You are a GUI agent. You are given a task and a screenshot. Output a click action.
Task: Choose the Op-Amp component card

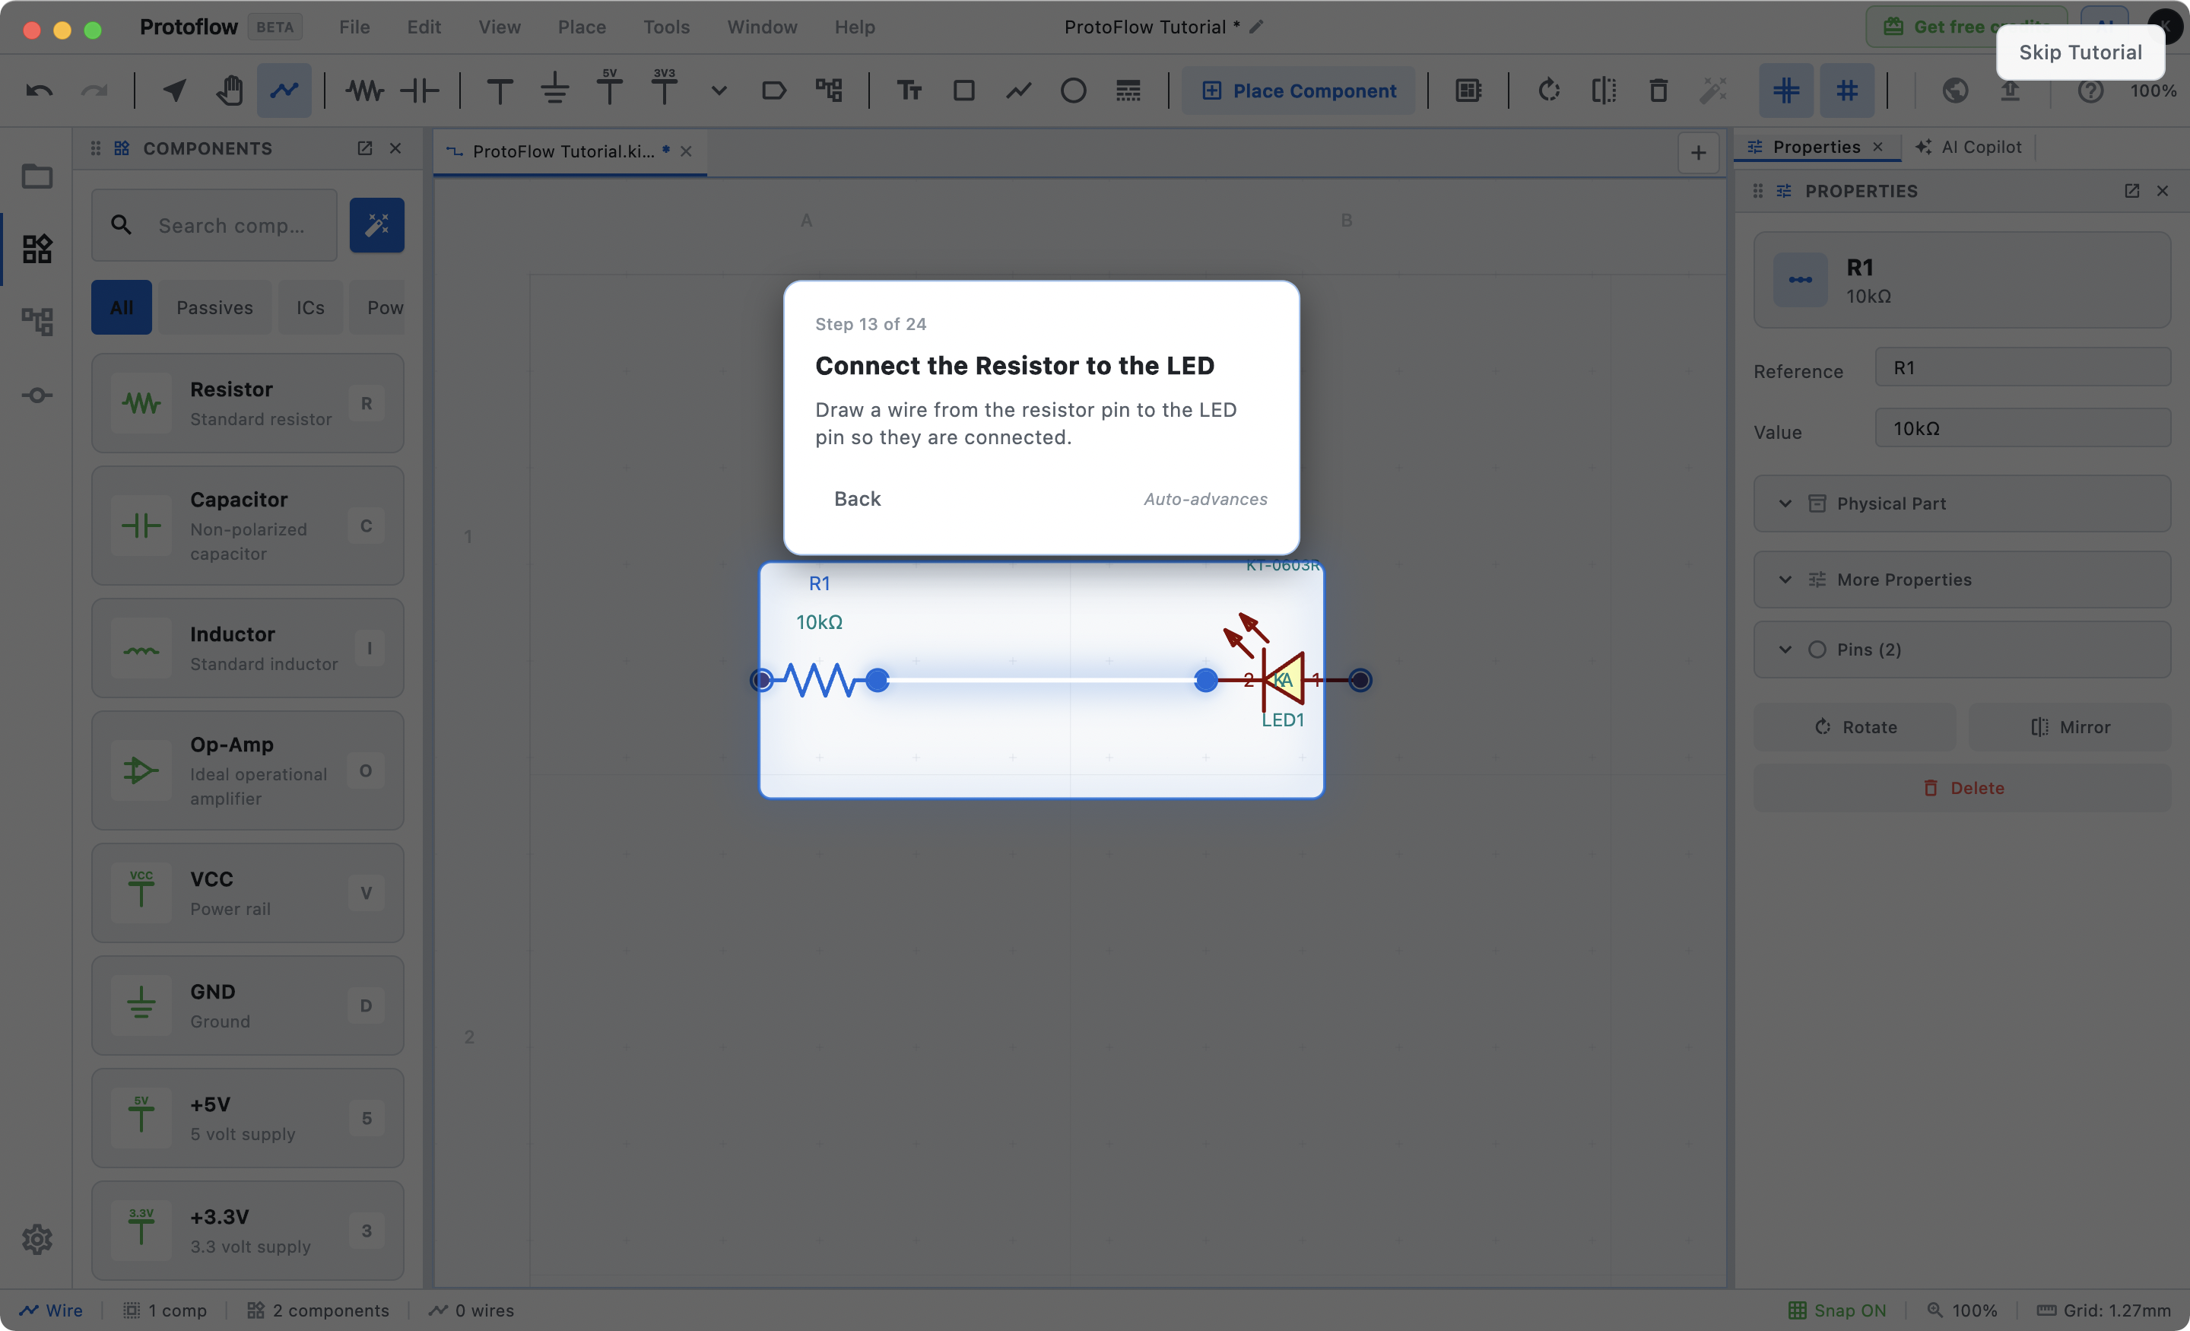(x=248, y=771)
